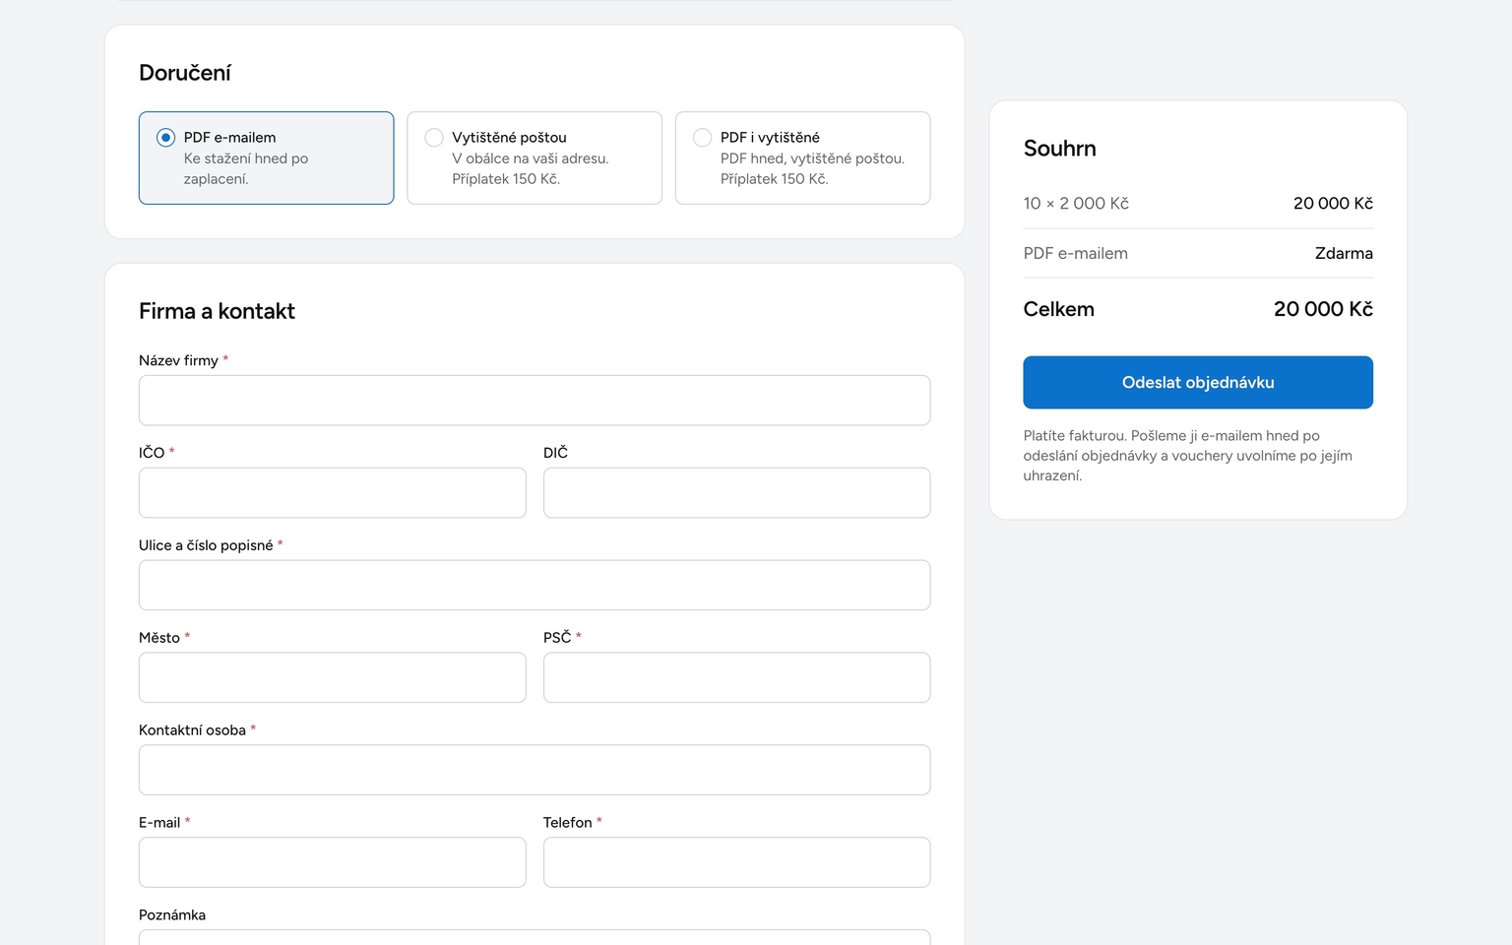Click the PDF e-mailem summary row label
Image resolution: width=1512 pixels, height=945 pixels.
[1076, 253]
